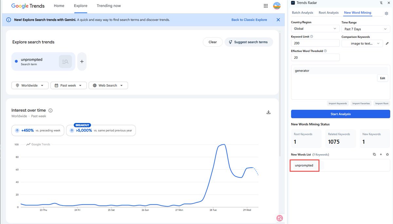This screenshot has height=224, width=393.
Task: Download Interest over time chart data
Action: pyautogui.click(x=269, y=112)
